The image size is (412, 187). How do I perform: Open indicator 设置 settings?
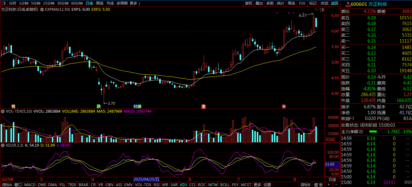(x=268, y=185)
